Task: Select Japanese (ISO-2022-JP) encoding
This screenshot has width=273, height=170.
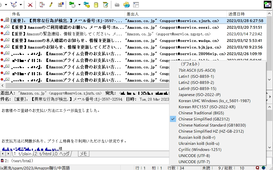Action: pyautogui.click(x=200, y=95)
